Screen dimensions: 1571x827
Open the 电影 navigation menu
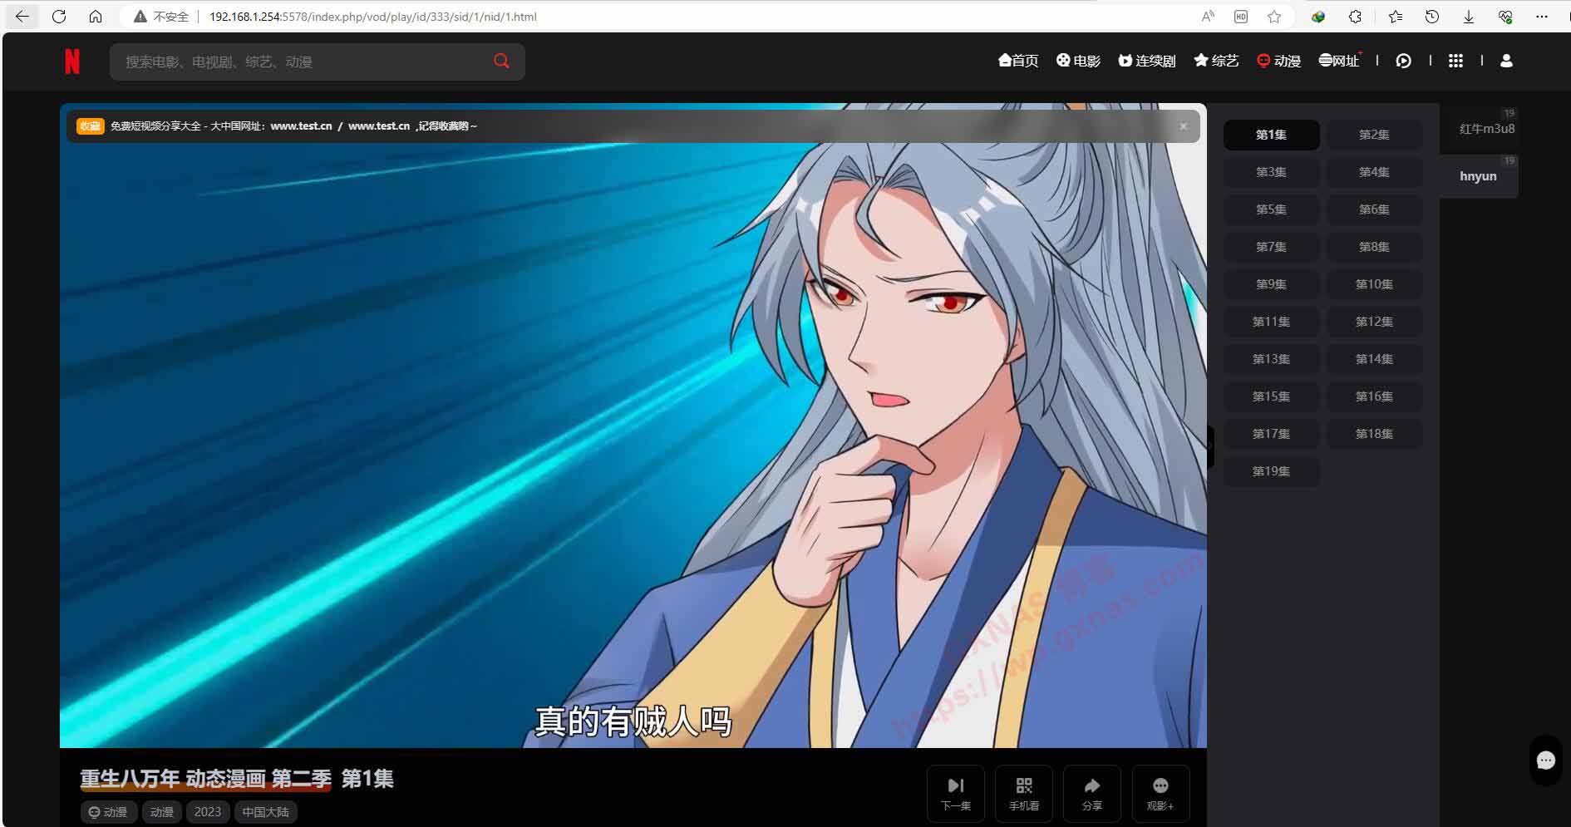(1078, 61)
